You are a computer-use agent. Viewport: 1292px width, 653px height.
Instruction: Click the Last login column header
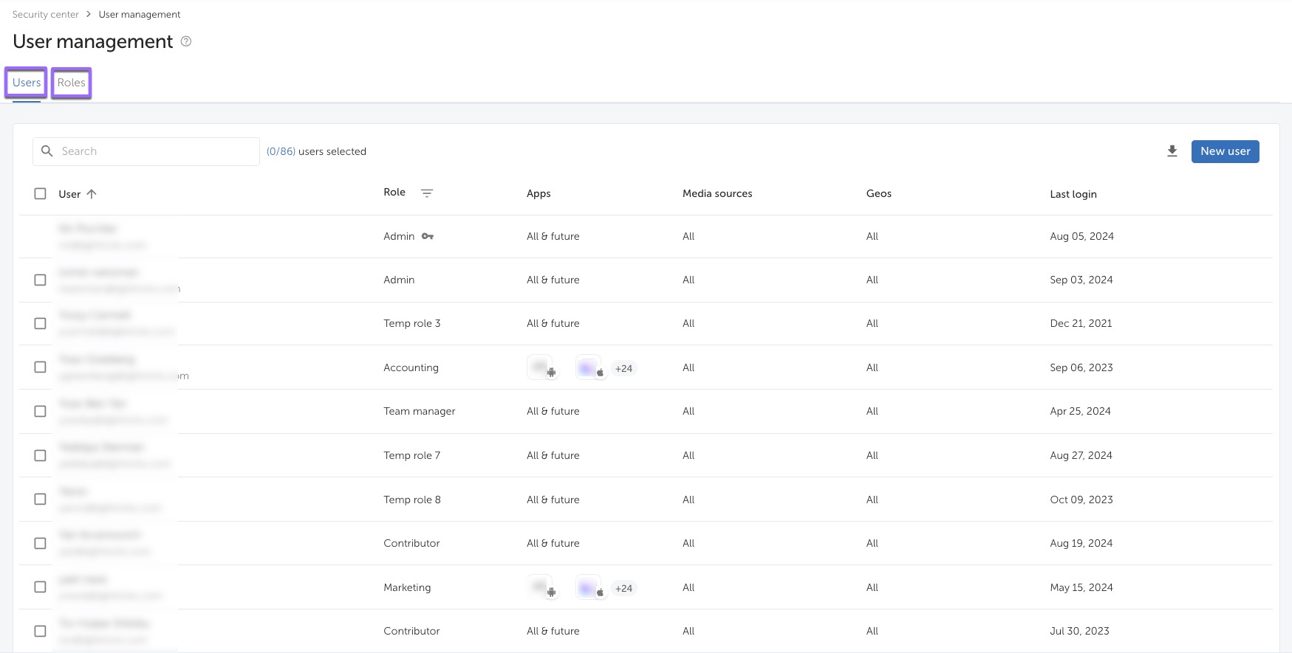[x=1073, y=194]
